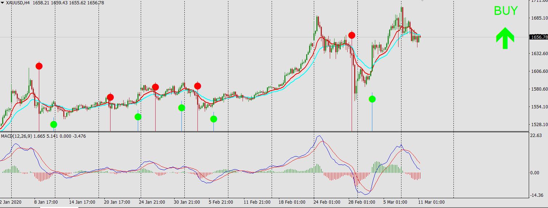
Task: Click the green BUY up arrow
Action: [505, 38]
